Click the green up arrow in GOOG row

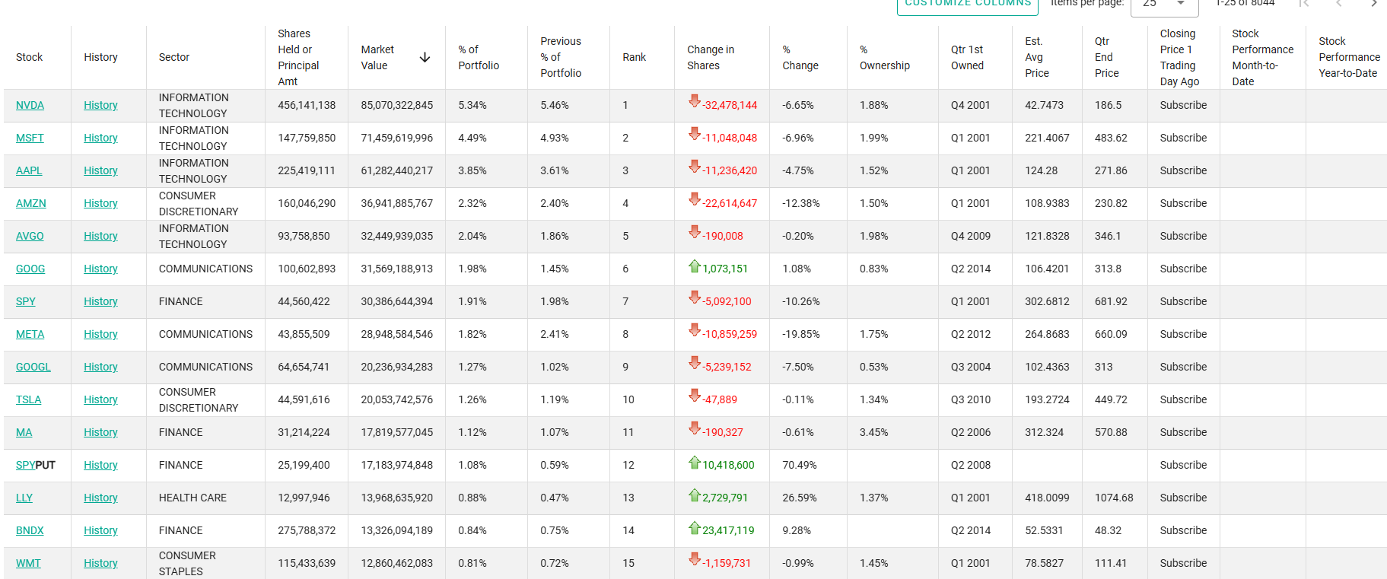click(x=694, y=266)
